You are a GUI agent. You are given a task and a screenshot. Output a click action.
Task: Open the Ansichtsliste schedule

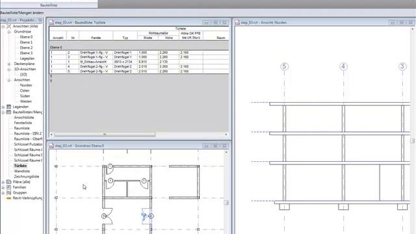(x=24, y=118)
